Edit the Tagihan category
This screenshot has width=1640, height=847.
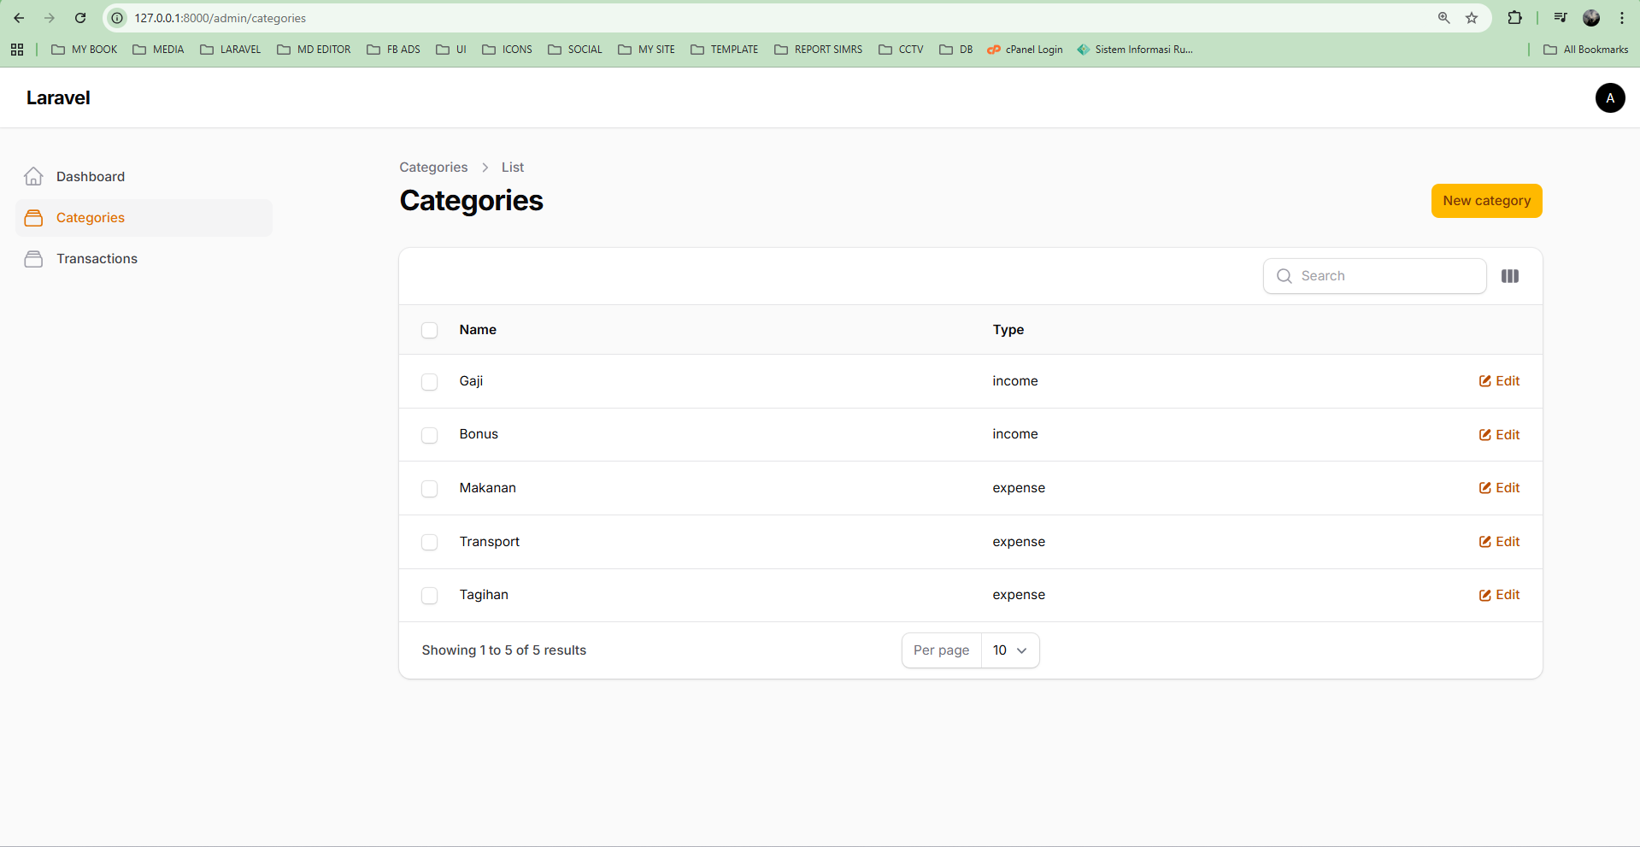pos(1499,595)
